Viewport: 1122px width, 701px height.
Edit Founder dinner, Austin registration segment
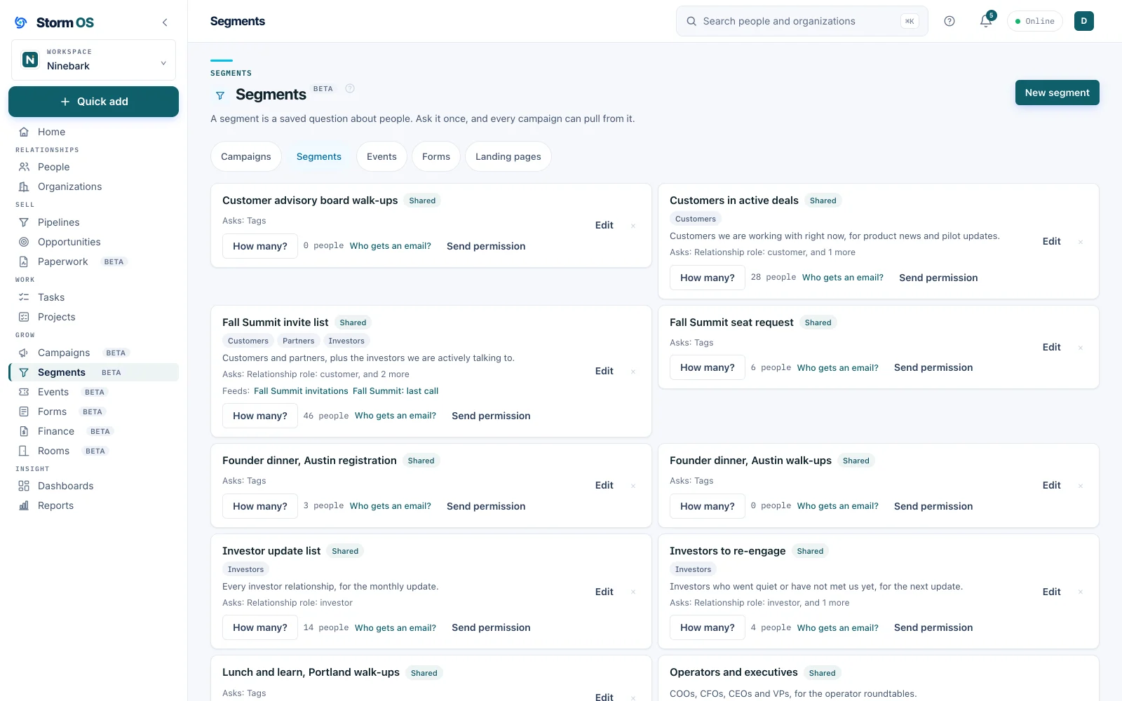click(604, 485)
